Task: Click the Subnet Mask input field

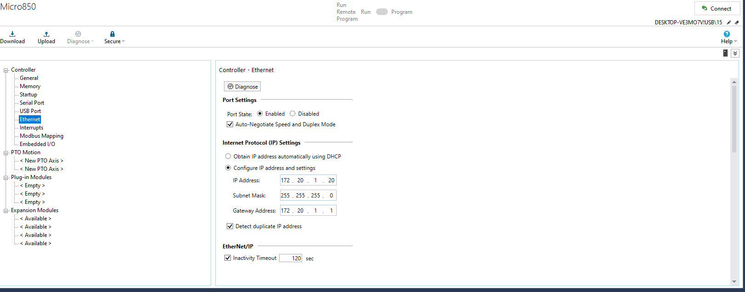Action: [308, 196]
